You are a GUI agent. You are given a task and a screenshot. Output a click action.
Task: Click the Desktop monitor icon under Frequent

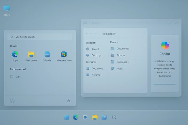(x=88, y=55)
